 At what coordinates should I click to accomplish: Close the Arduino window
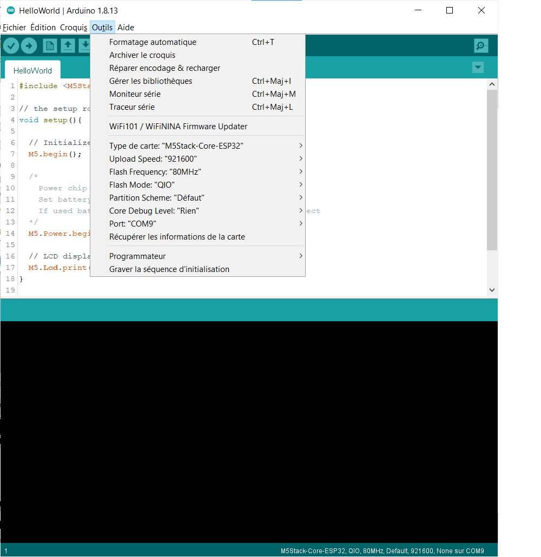pyautogui.click(x=481, y=10)
